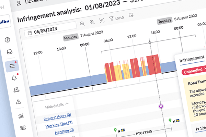206x137 pixels.
Task: Switch to the Infringement tab
Action: (192, 59)
